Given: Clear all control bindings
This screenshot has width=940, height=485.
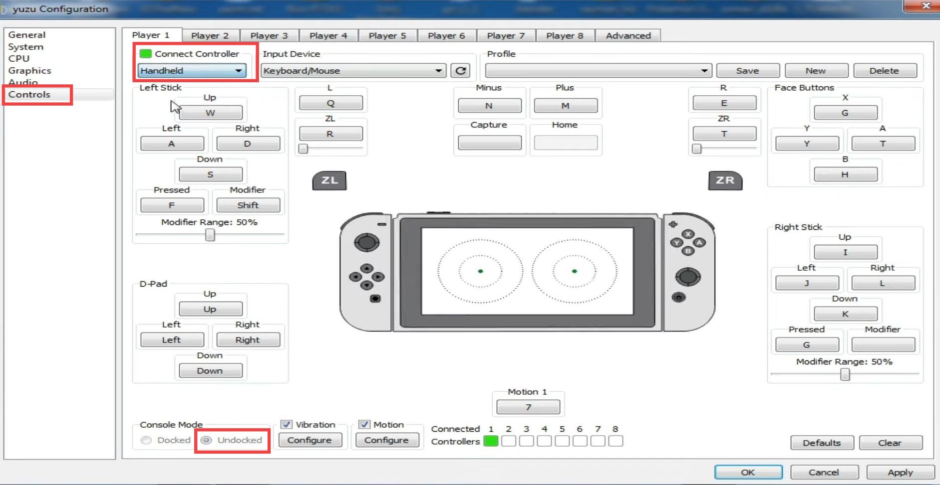Looking at the screenshot, I should (x=890, y=443).
